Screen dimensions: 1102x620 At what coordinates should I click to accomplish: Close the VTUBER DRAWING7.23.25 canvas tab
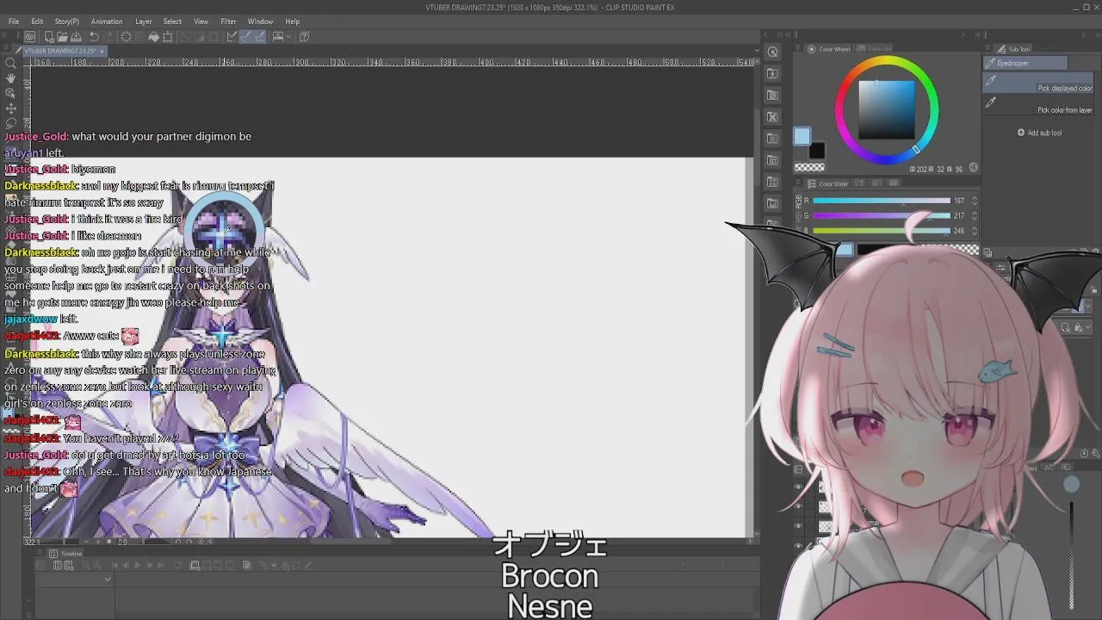pyautogui.click(x=102, y=51)
